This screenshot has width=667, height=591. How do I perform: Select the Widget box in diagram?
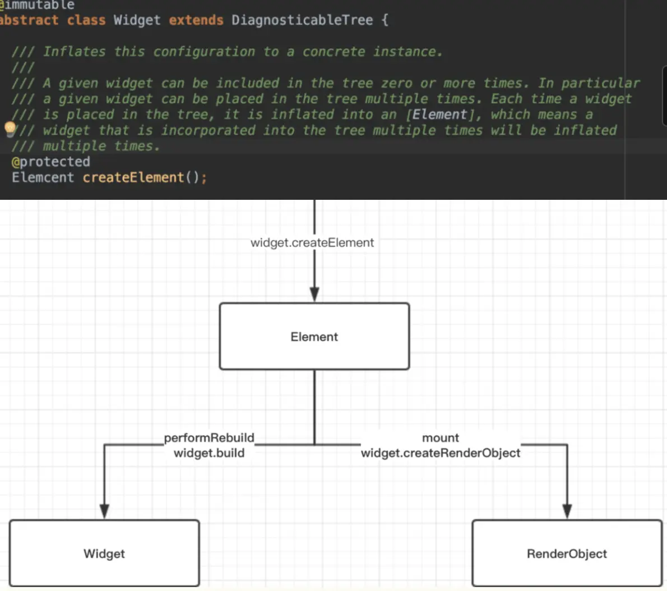[104, 553]
